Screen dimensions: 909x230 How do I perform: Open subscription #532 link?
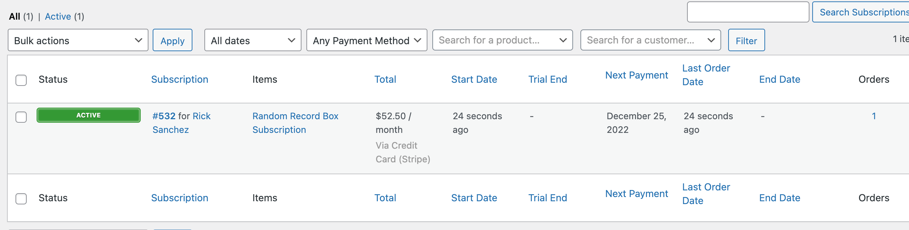(x=164, y=116)
